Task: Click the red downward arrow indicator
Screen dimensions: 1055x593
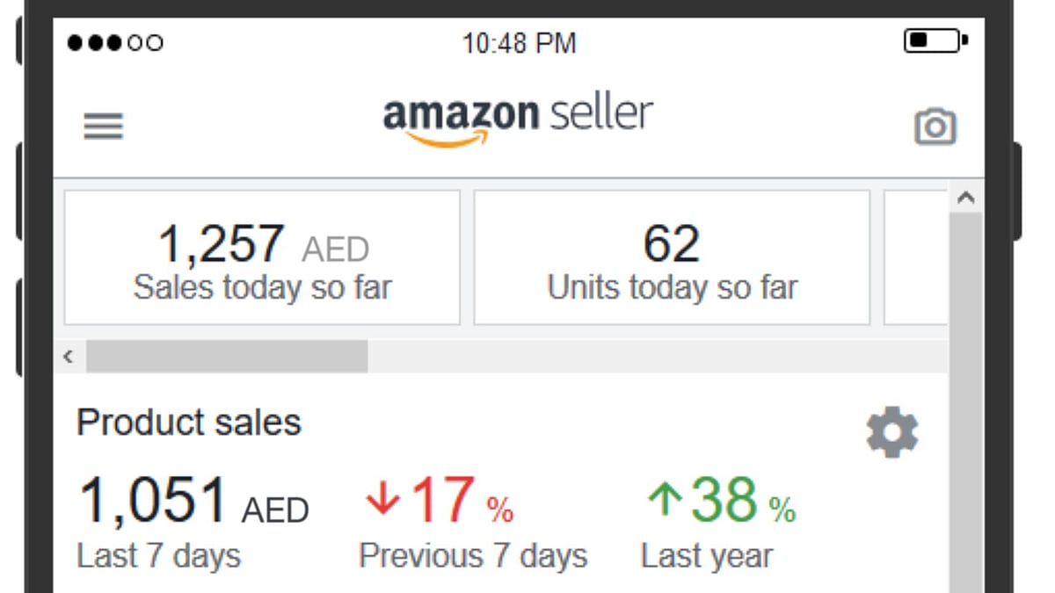Action: (x=382, y=499)
